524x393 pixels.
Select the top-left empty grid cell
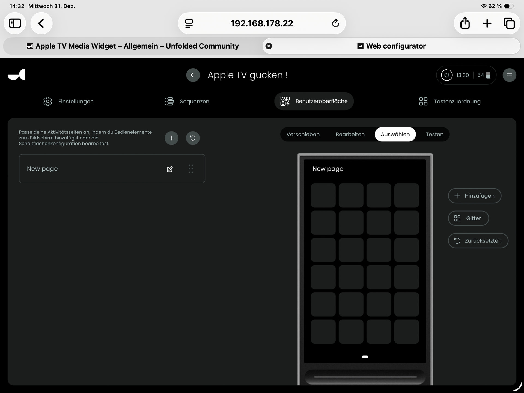[x=323, y=195]
